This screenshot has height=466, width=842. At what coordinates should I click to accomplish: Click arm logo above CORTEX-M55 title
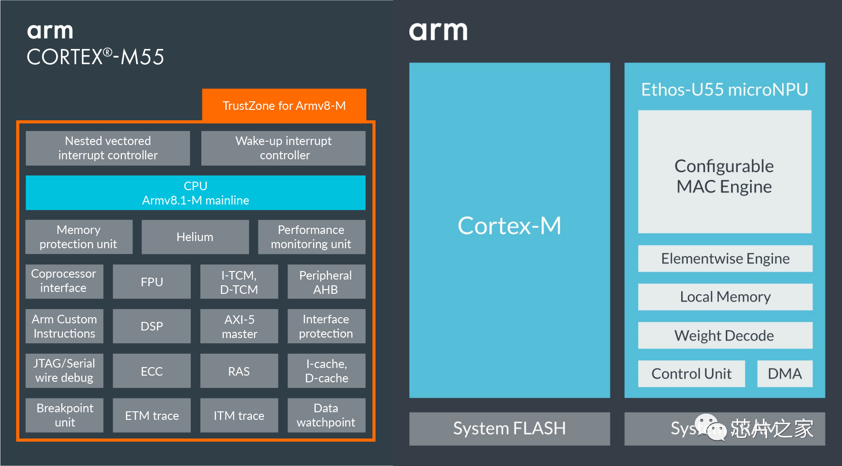pos(50,31)
